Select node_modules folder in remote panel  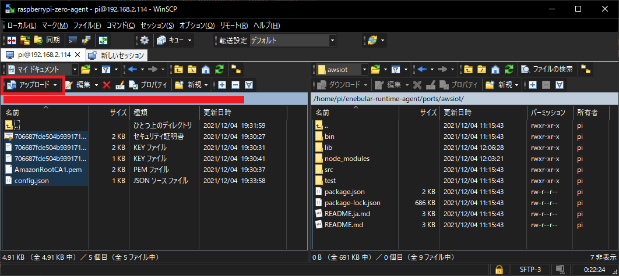(x=347, y=159)
